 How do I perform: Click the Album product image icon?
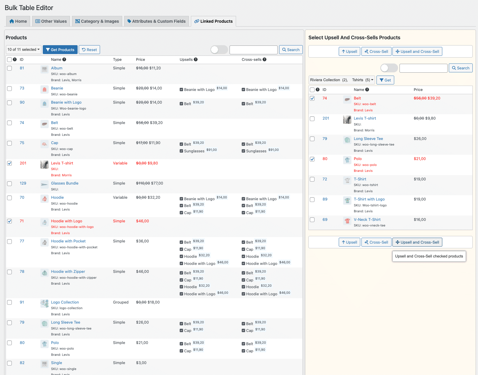click(x=45, y=69)
